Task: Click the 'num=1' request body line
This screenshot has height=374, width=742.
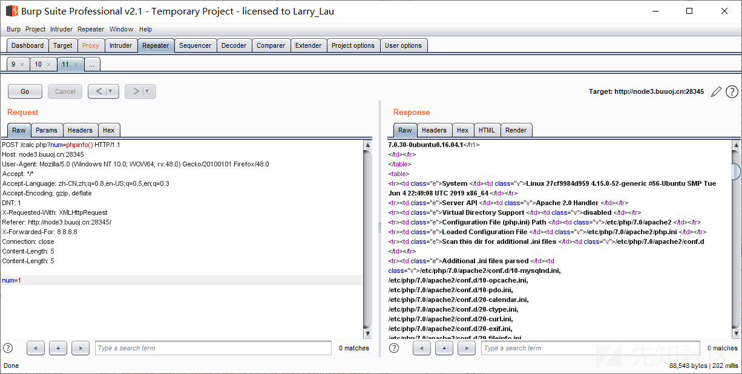Action: (x=11, y=280)
